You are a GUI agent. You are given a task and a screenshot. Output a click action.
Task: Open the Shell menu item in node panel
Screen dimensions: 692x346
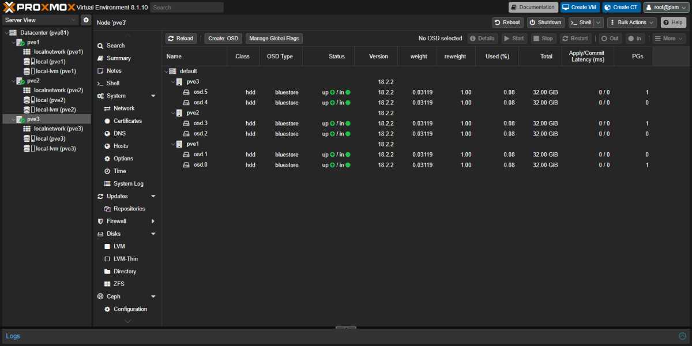[x=113, y=84]
